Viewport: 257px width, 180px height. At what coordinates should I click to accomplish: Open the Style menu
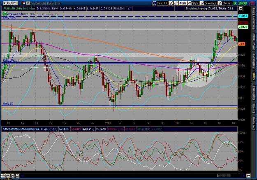[193, 3]
